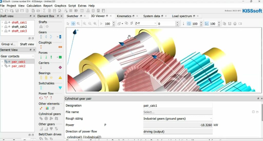This screenshot has width=263, height=141.
Task: Click the save icon in main toolbar
Action: tap(17, 11)
